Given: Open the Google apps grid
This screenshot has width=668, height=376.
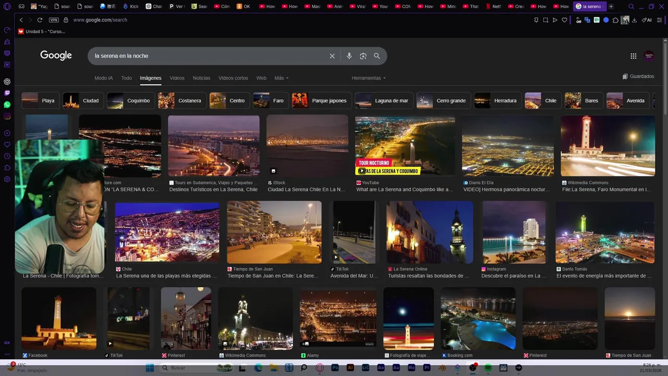Looking at the screenshot, I should pos(633,56).
